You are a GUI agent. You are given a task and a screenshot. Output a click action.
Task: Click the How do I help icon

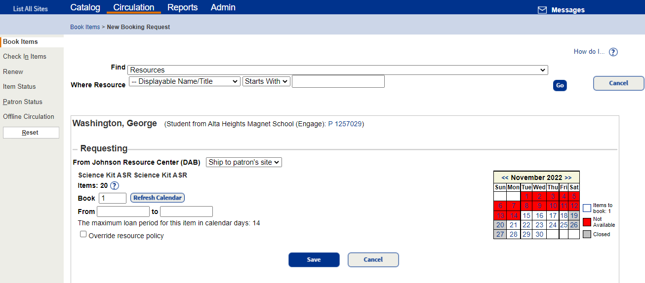613,52
